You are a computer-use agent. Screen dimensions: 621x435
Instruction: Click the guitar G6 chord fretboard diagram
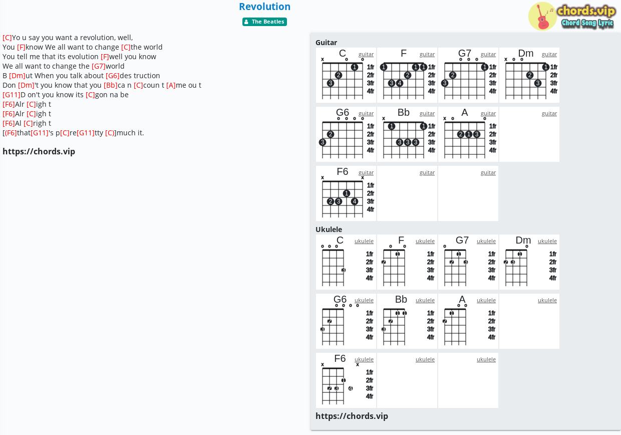tap(346, 134)
